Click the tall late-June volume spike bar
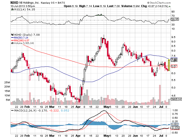The width and height of the screenshot is (182, 138). coord(160,95)
